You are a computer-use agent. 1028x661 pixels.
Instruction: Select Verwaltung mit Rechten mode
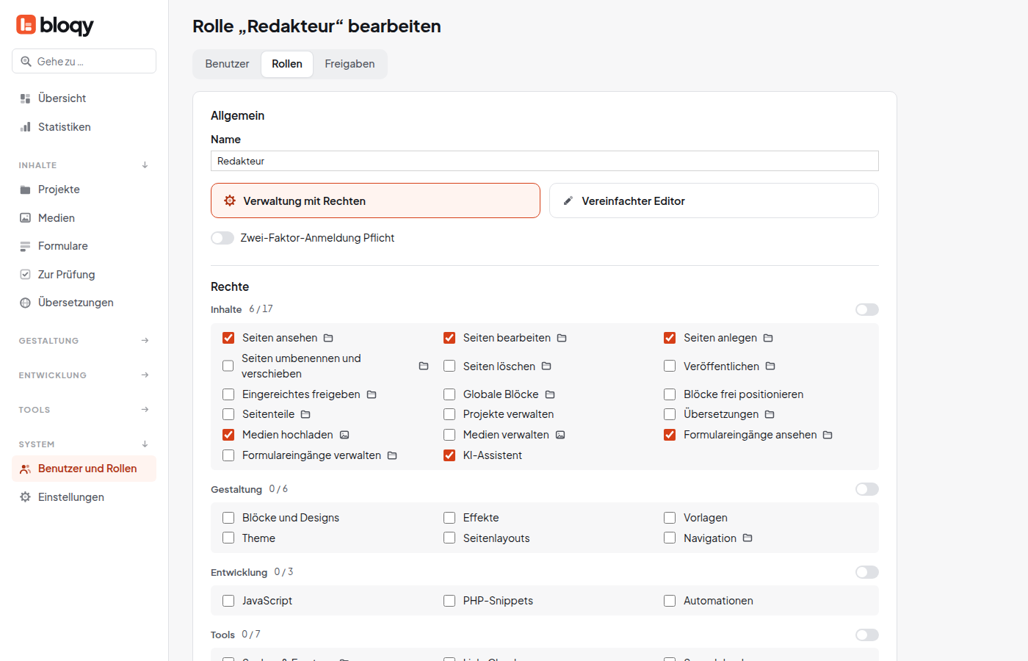point(375,201)
